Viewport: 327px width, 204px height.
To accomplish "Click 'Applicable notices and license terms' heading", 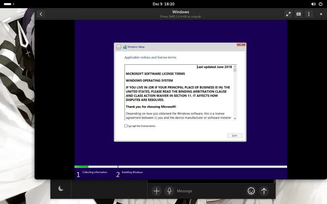I will [x=150, y=57].
